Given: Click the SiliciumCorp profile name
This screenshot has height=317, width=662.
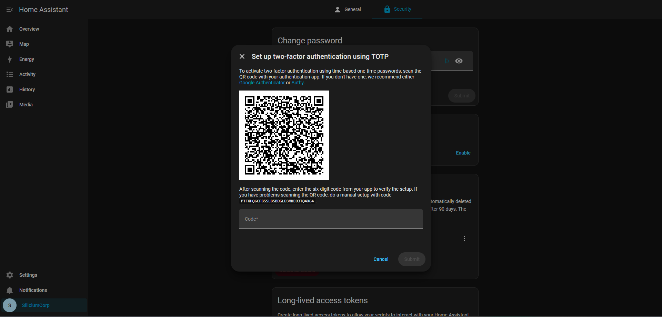Looking at the screenshot, I should [36, 305].
